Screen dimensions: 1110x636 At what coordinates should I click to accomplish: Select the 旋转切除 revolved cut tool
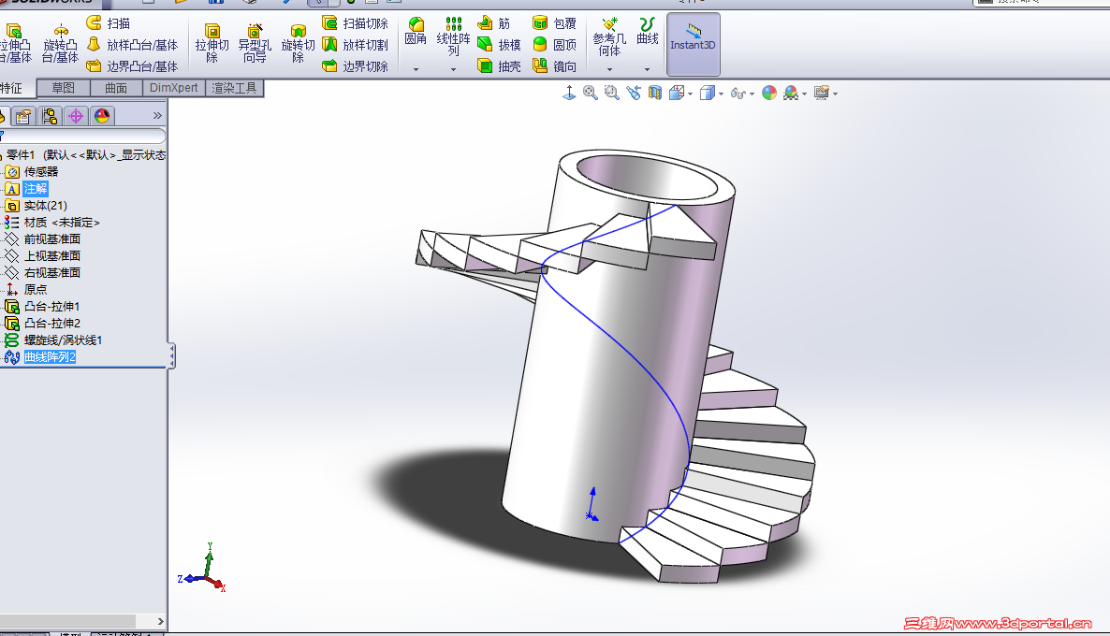[x=298, y=44]
